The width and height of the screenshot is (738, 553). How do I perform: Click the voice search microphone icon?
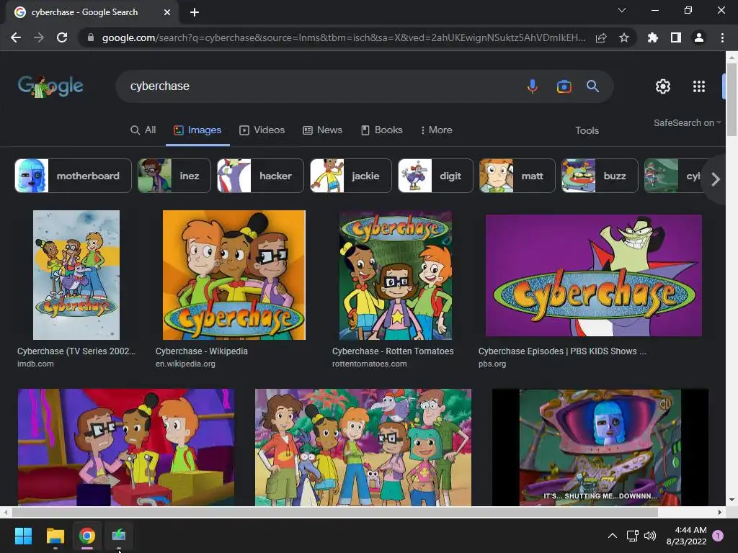click(533, 86)
